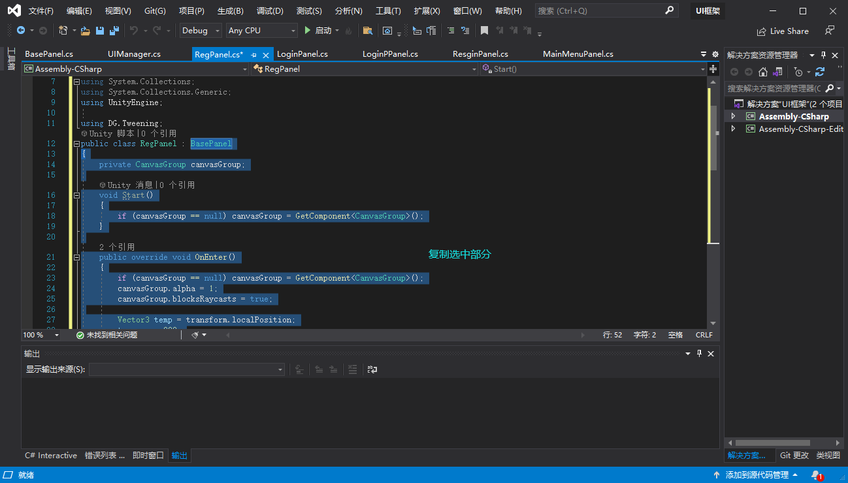
Task: Open the Debug configuration dropdown
Action: click(201, 31)
